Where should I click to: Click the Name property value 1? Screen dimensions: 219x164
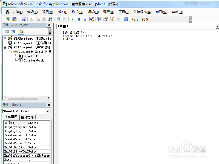point(39,160)
